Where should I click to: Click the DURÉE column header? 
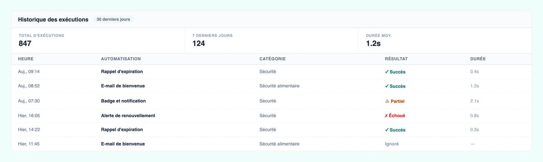point(478,59)
